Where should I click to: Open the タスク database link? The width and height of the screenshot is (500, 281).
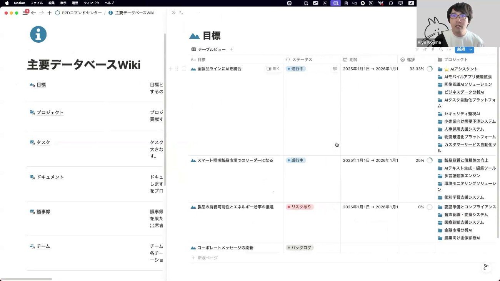click(x=40, y=142)
